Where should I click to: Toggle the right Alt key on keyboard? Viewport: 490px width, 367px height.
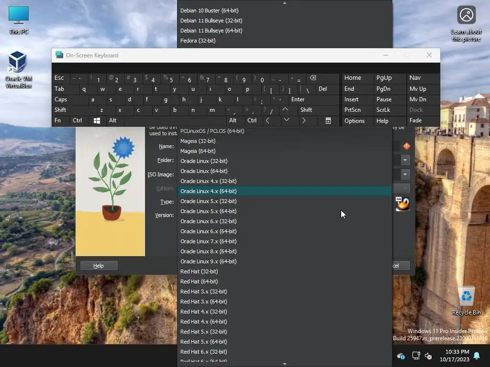[x=235, y=121]
